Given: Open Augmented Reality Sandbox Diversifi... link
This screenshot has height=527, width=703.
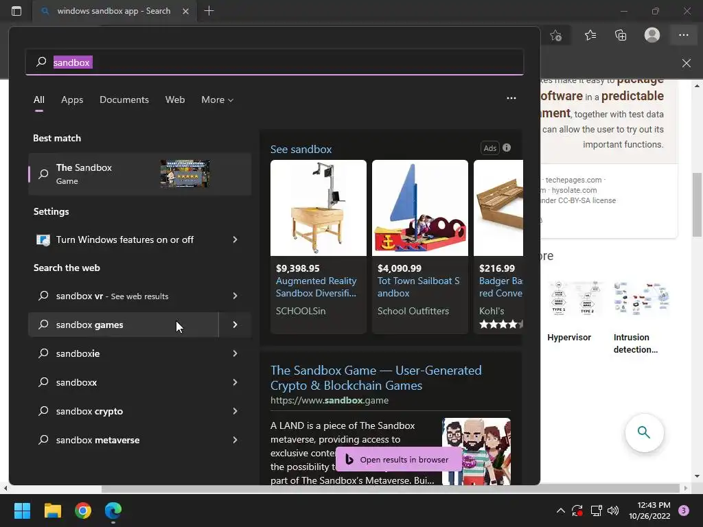Looking at the screenshot, I should [316, 287].
